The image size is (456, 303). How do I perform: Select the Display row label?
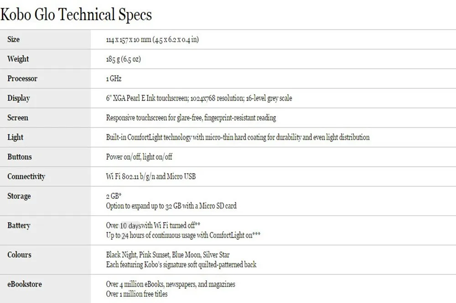[19, 98]
